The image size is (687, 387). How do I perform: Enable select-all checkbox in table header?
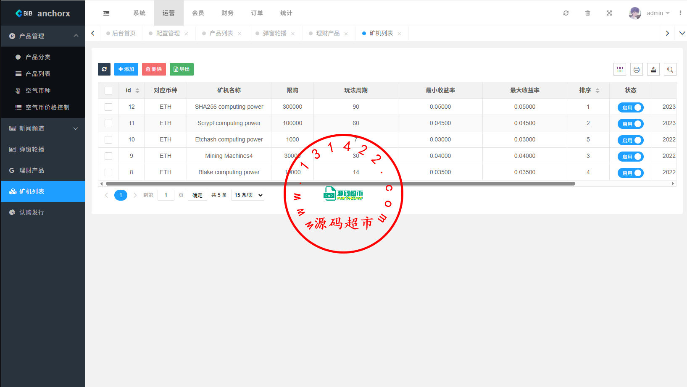coord(108,90)
